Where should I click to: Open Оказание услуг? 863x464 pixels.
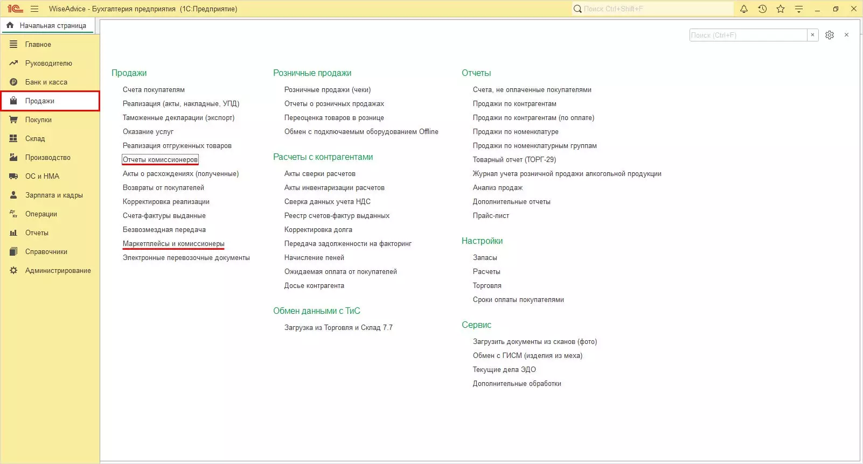pyautogui.click(x=148, y=131)
